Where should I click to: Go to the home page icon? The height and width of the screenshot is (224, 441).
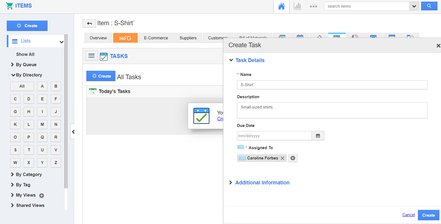point(281,6)
